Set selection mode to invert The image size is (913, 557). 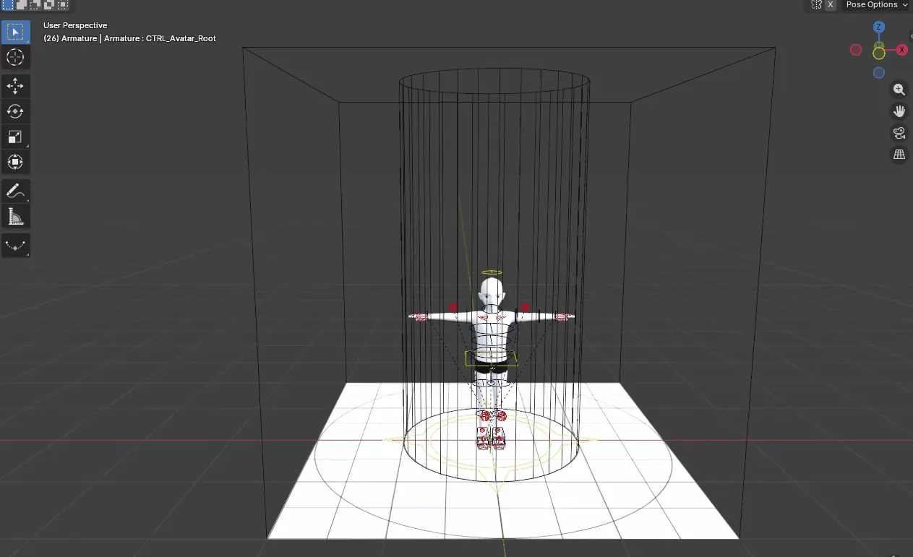pyautogui.click(x=49, y=4)
